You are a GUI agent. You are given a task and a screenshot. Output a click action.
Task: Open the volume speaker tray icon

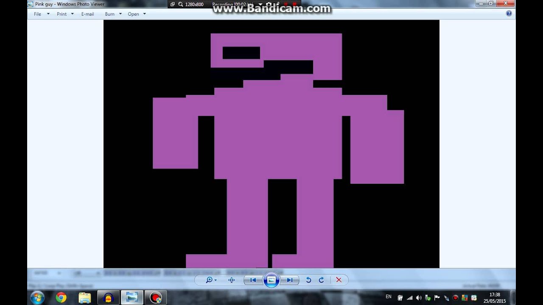pos(419,298)
